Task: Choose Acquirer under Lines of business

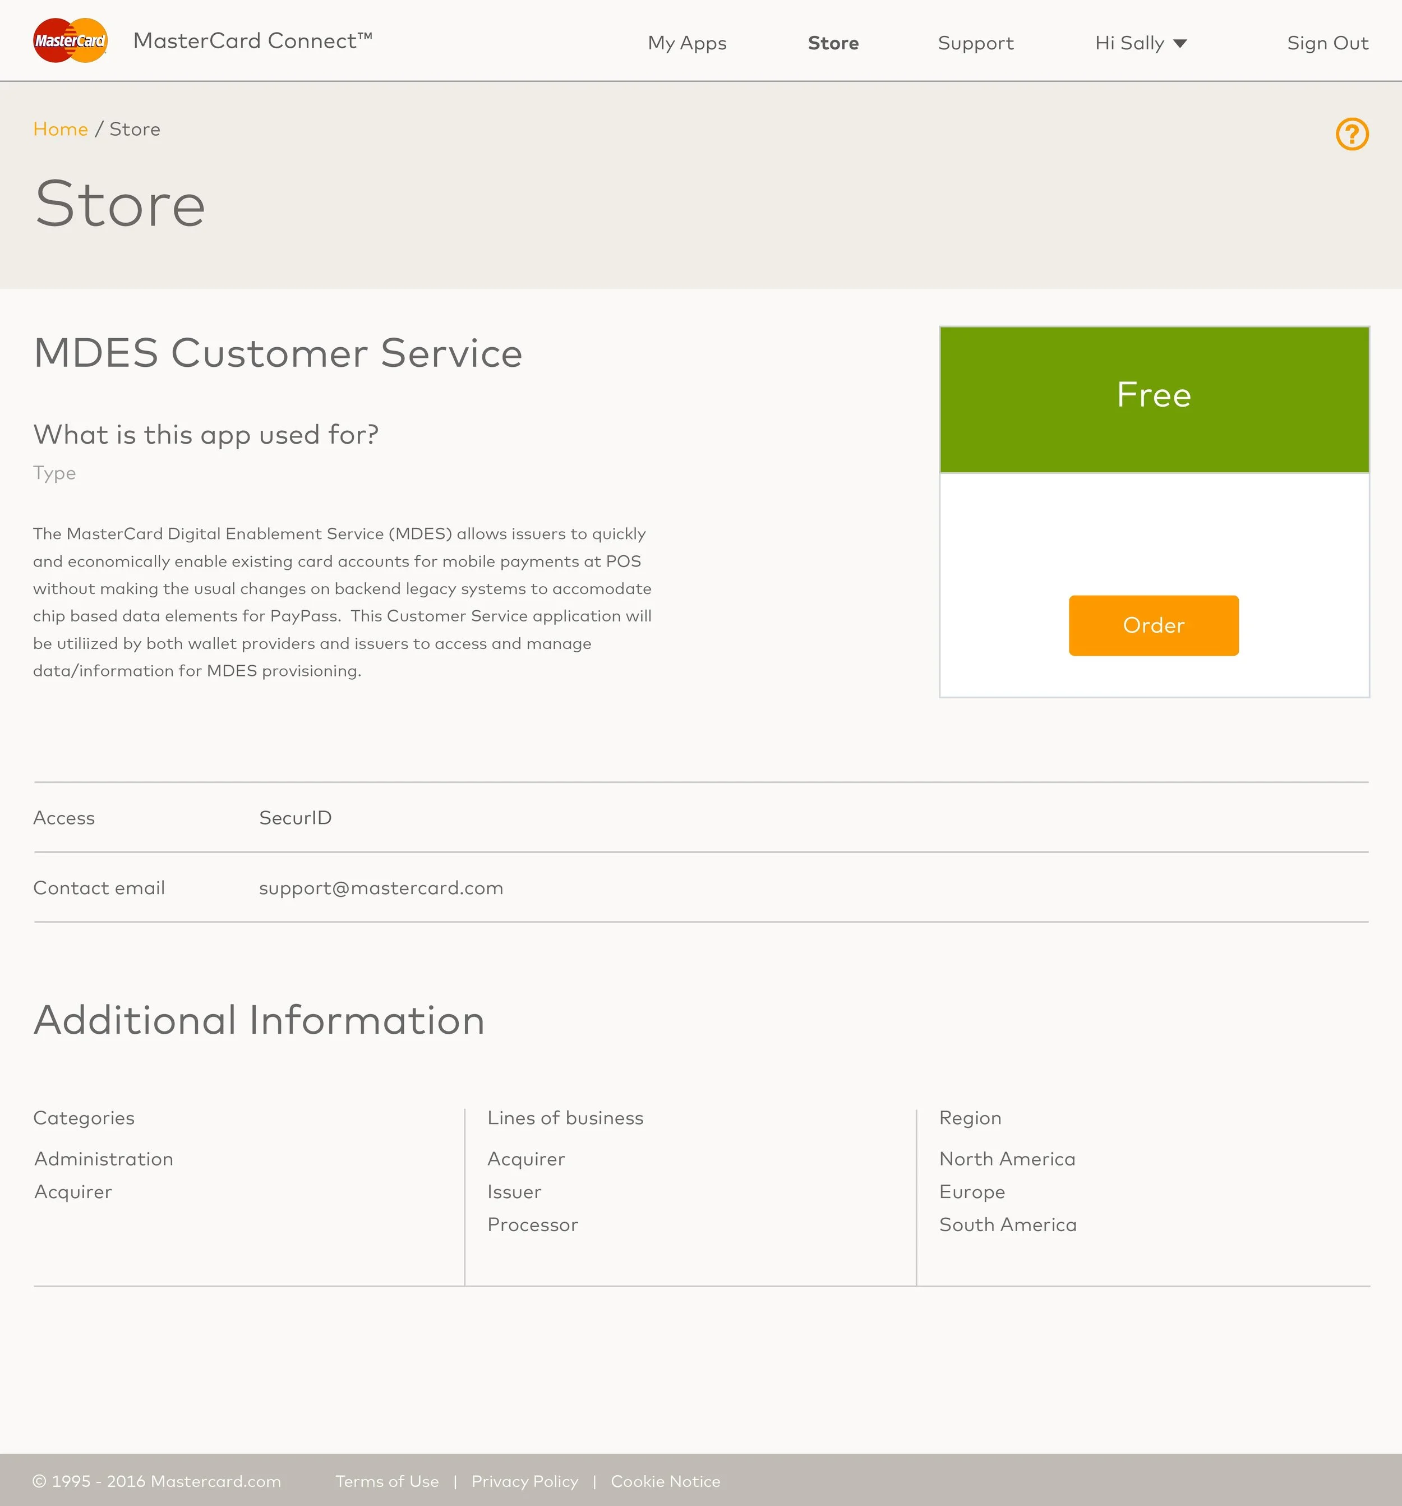Action: tap(525, 1158)
